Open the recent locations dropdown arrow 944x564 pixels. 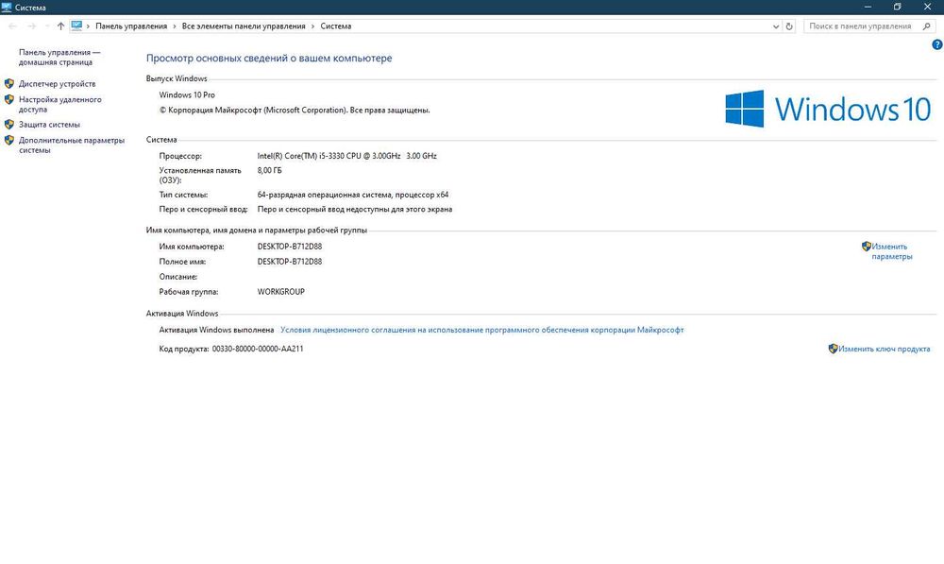(47, 26)
